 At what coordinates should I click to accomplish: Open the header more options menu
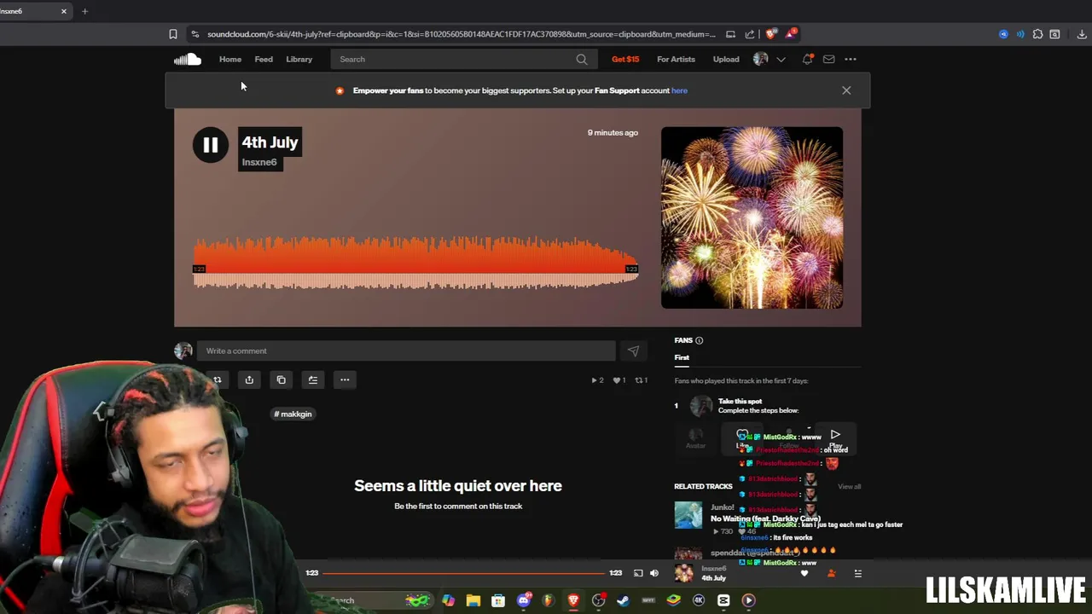coord(851,59)
